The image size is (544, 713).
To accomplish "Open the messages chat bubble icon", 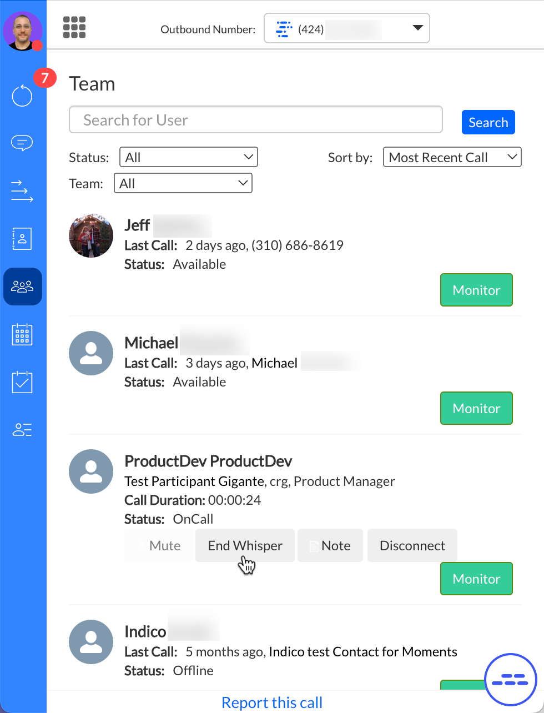I will 22,143.
